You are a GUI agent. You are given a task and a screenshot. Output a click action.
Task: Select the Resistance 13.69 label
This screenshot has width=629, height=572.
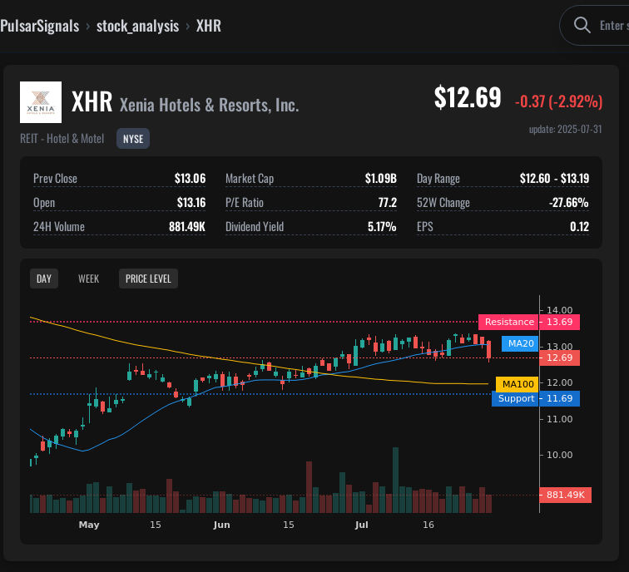tap(529, 322)
